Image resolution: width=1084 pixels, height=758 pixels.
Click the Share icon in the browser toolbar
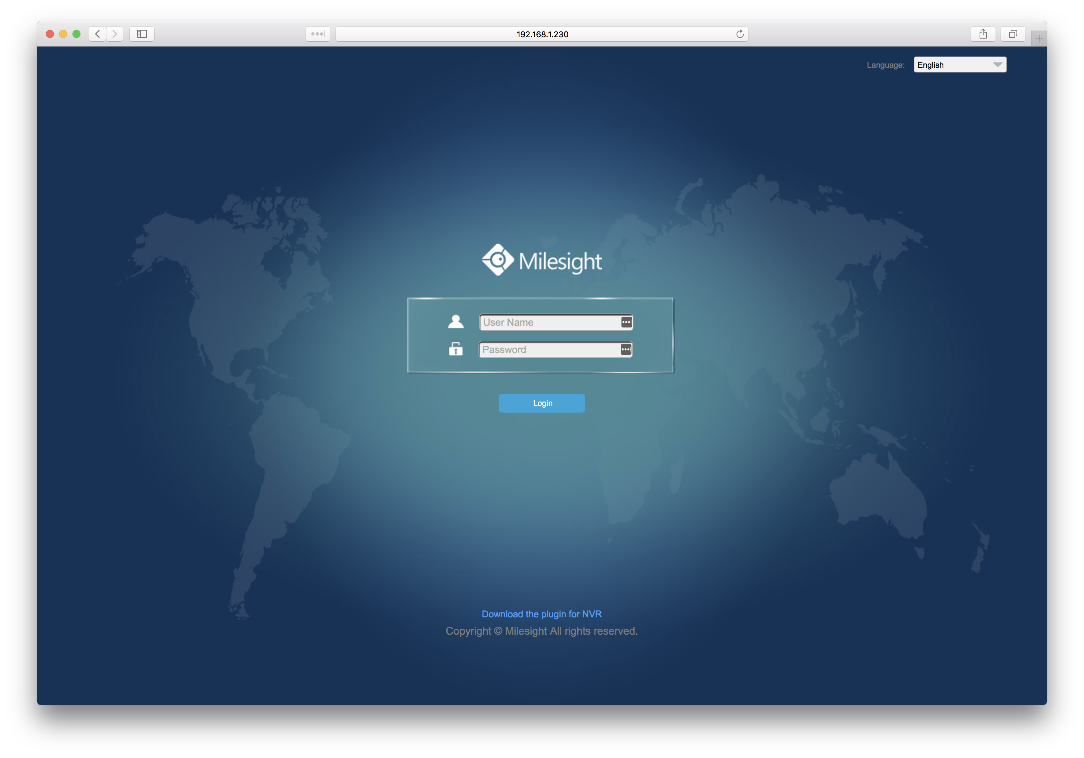pos(984,34)
